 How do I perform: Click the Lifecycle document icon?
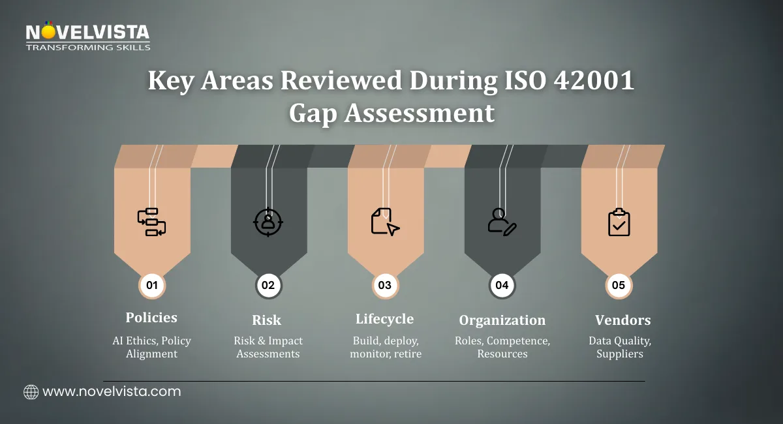click(x=385, y=222)
